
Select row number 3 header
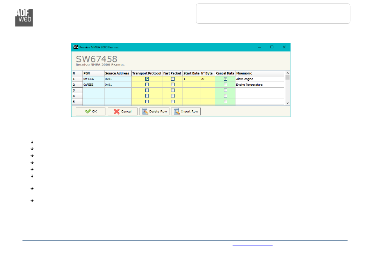77,90
